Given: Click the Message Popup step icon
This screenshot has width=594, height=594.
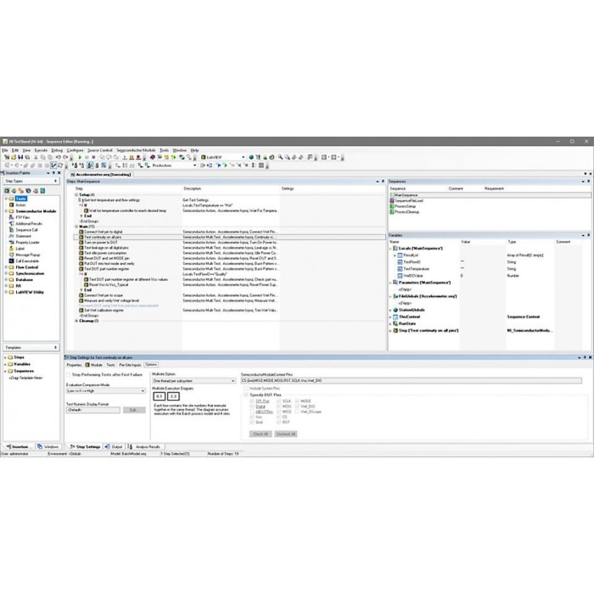Looking at the screenshot, I should (11, 255).
